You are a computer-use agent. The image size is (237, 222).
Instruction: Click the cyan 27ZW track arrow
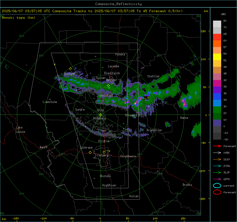pyautogui.click(x=217, y=166)
